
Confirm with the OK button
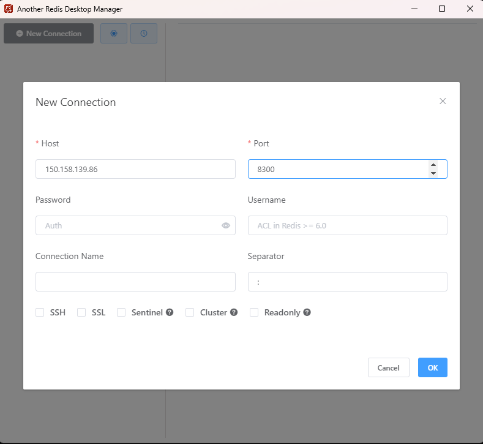[x=432, y=367]
